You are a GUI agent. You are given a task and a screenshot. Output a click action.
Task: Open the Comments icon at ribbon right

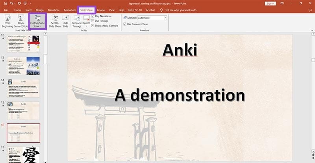tap(310, 10)
